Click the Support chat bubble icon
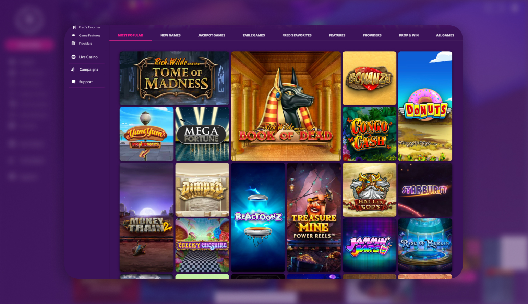Viewport: 528px width, 304px height. (x=73, y=82)
